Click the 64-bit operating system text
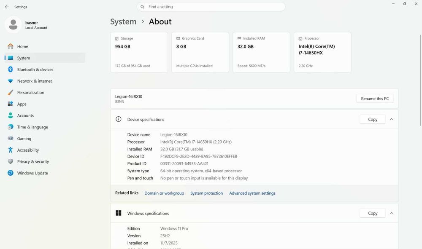 201,171
